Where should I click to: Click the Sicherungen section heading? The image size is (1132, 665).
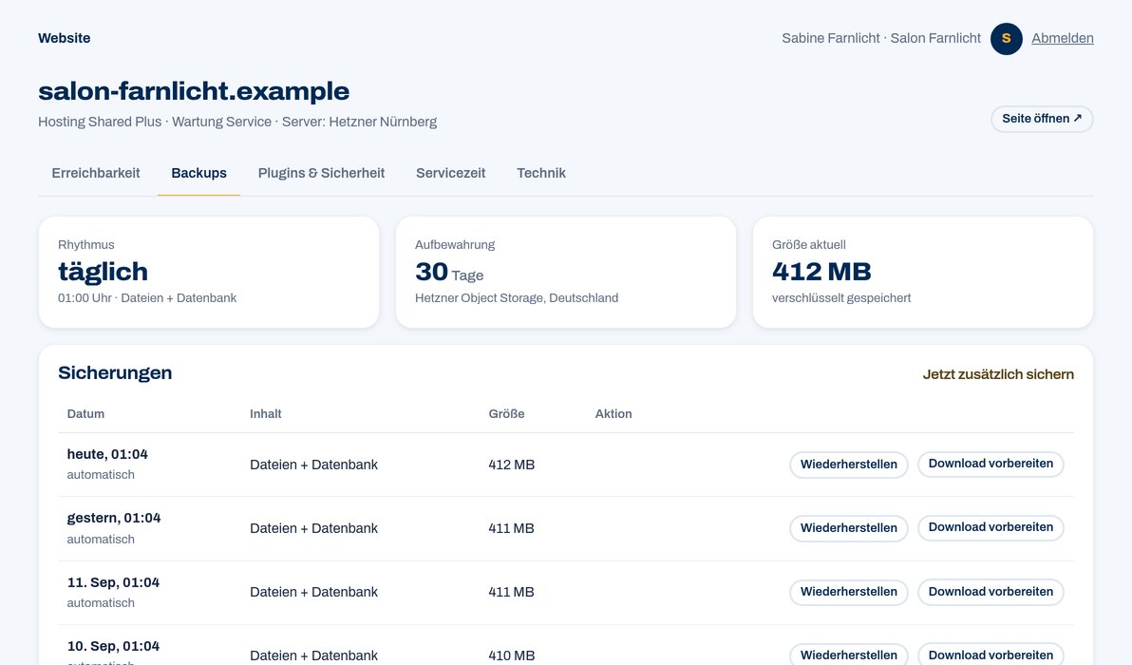115,372
